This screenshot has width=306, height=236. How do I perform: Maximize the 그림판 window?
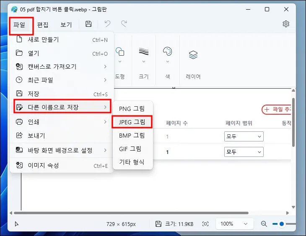[267, 9]
